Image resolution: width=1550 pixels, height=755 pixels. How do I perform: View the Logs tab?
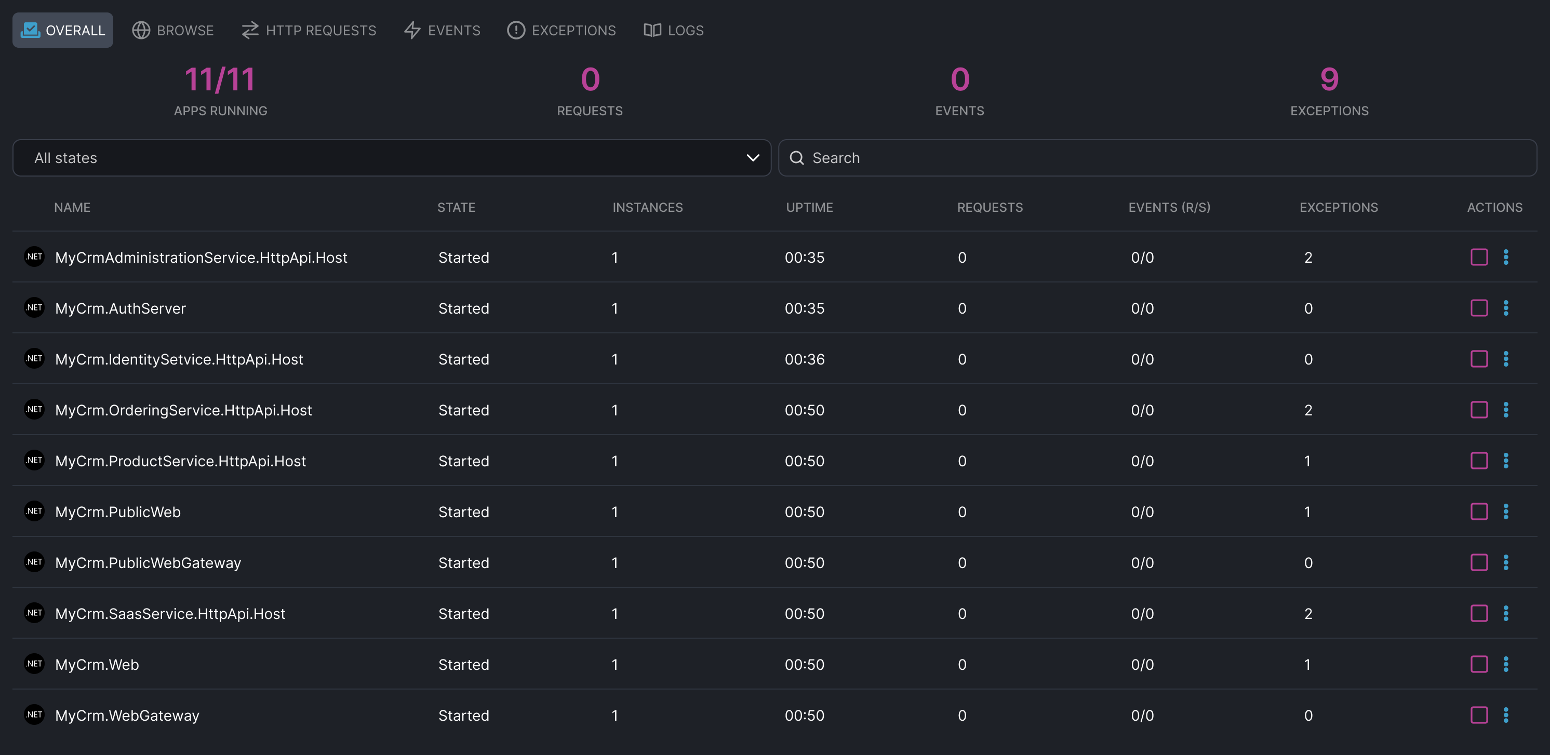[x=673, y=30]
